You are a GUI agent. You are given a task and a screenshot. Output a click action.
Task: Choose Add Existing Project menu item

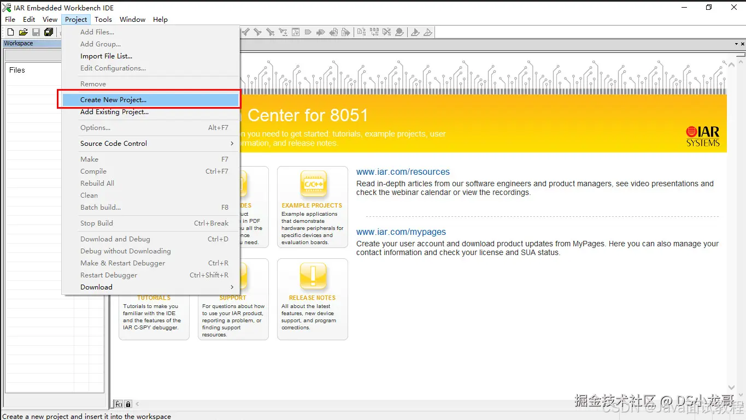[150, 112]
